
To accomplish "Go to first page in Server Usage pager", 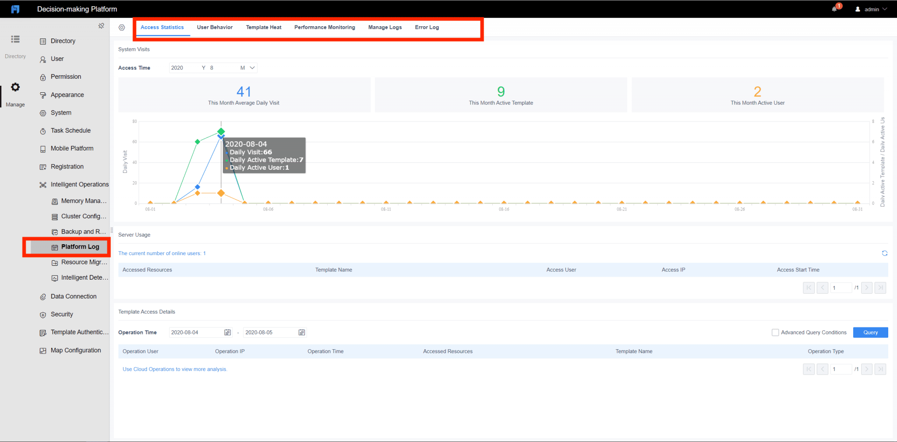I will click(809, 288).
